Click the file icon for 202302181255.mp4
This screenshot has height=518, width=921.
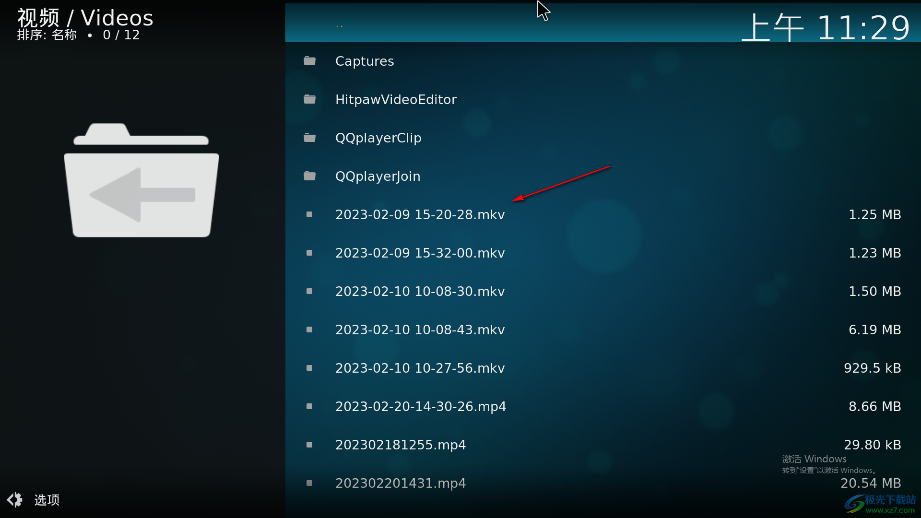point(309,445)
